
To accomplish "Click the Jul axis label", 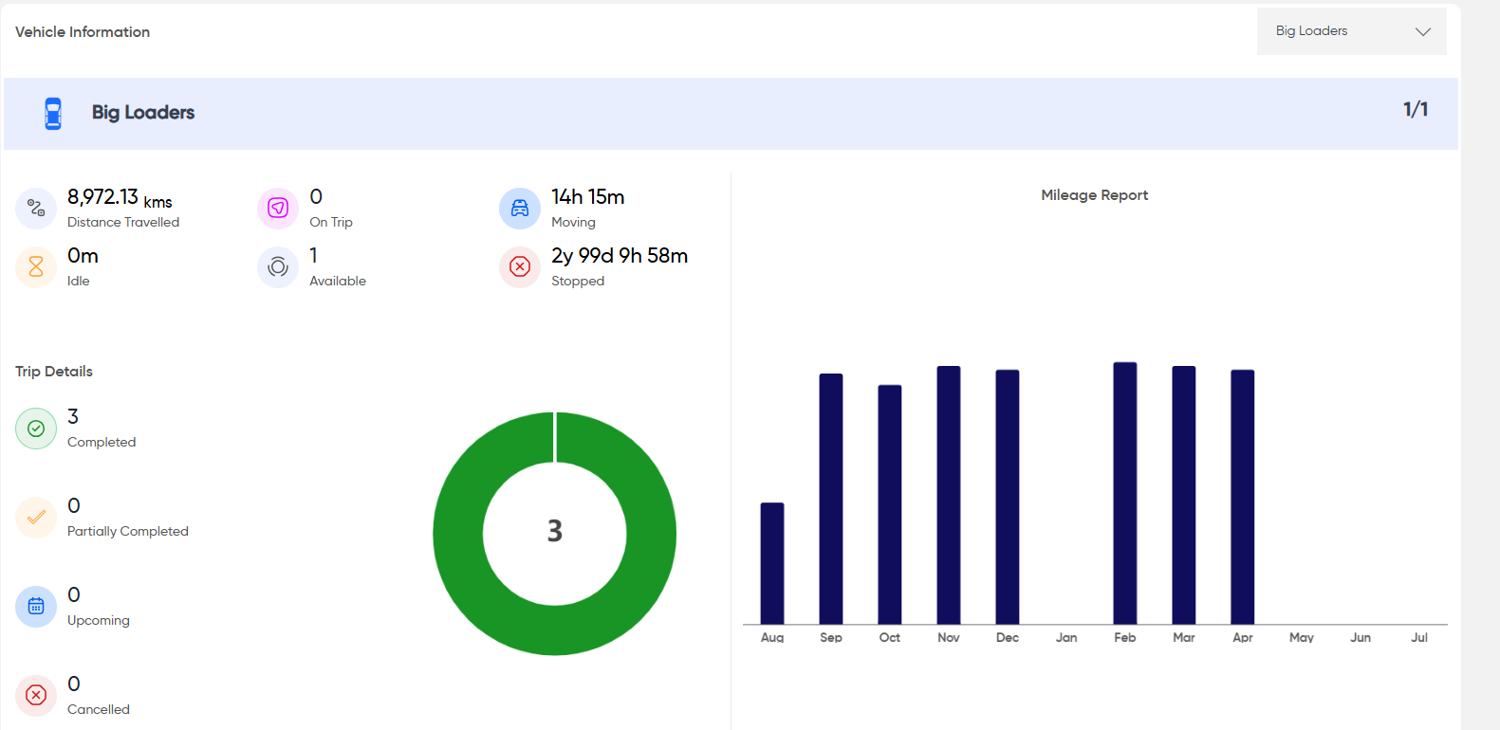I will 1419,638.
